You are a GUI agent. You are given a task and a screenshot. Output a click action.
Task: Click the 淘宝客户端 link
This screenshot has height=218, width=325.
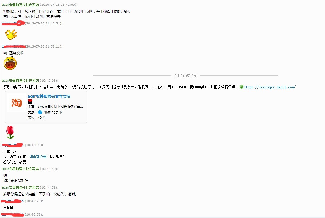pos(38,157)
